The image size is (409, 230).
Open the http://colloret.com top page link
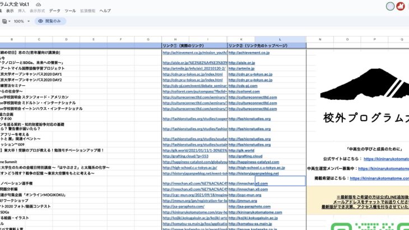click(x=244, y=91)
